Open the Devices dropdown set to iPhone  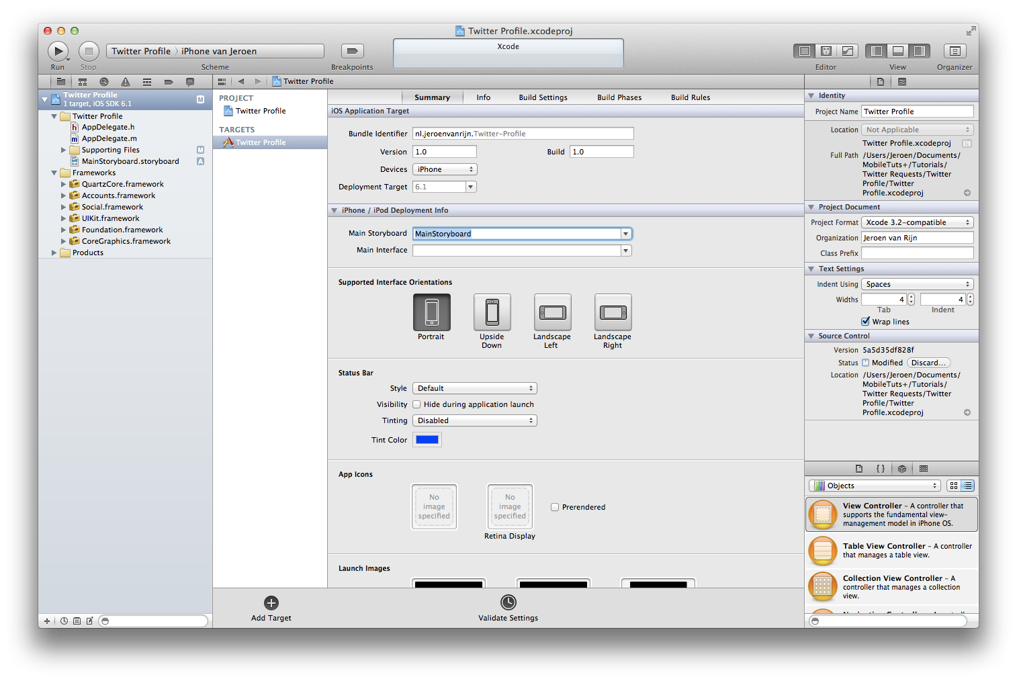445,169
